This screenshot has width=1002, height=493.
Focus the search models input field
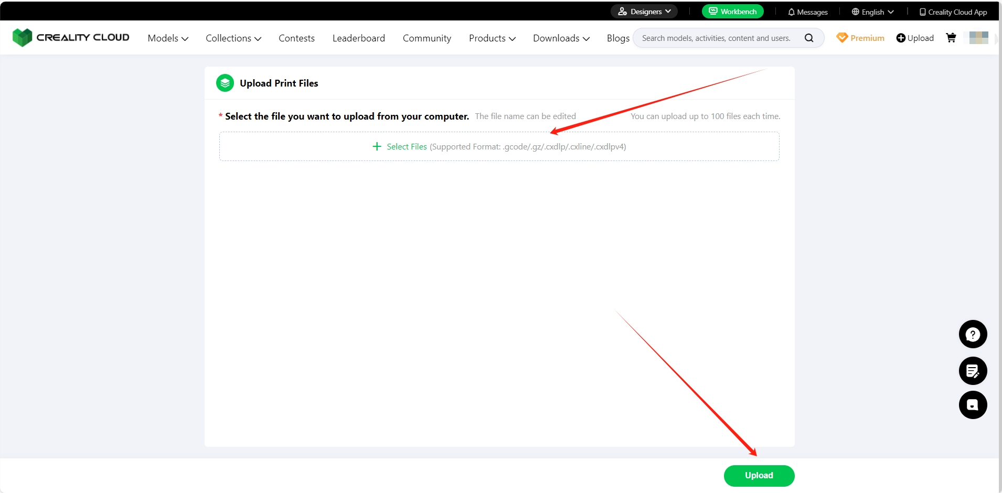pos(716,38)
